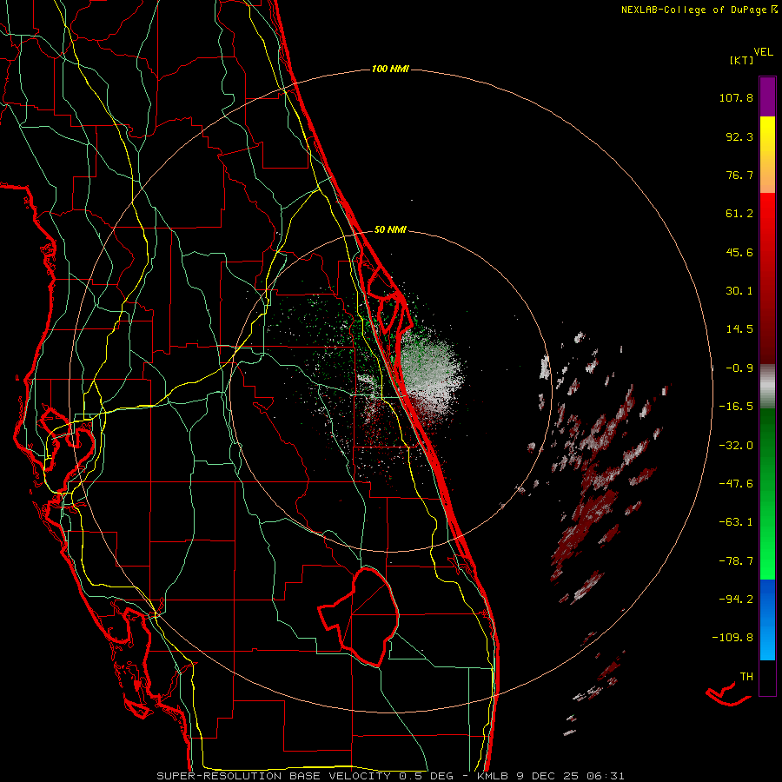Select the -63.1 legend value

736,522
